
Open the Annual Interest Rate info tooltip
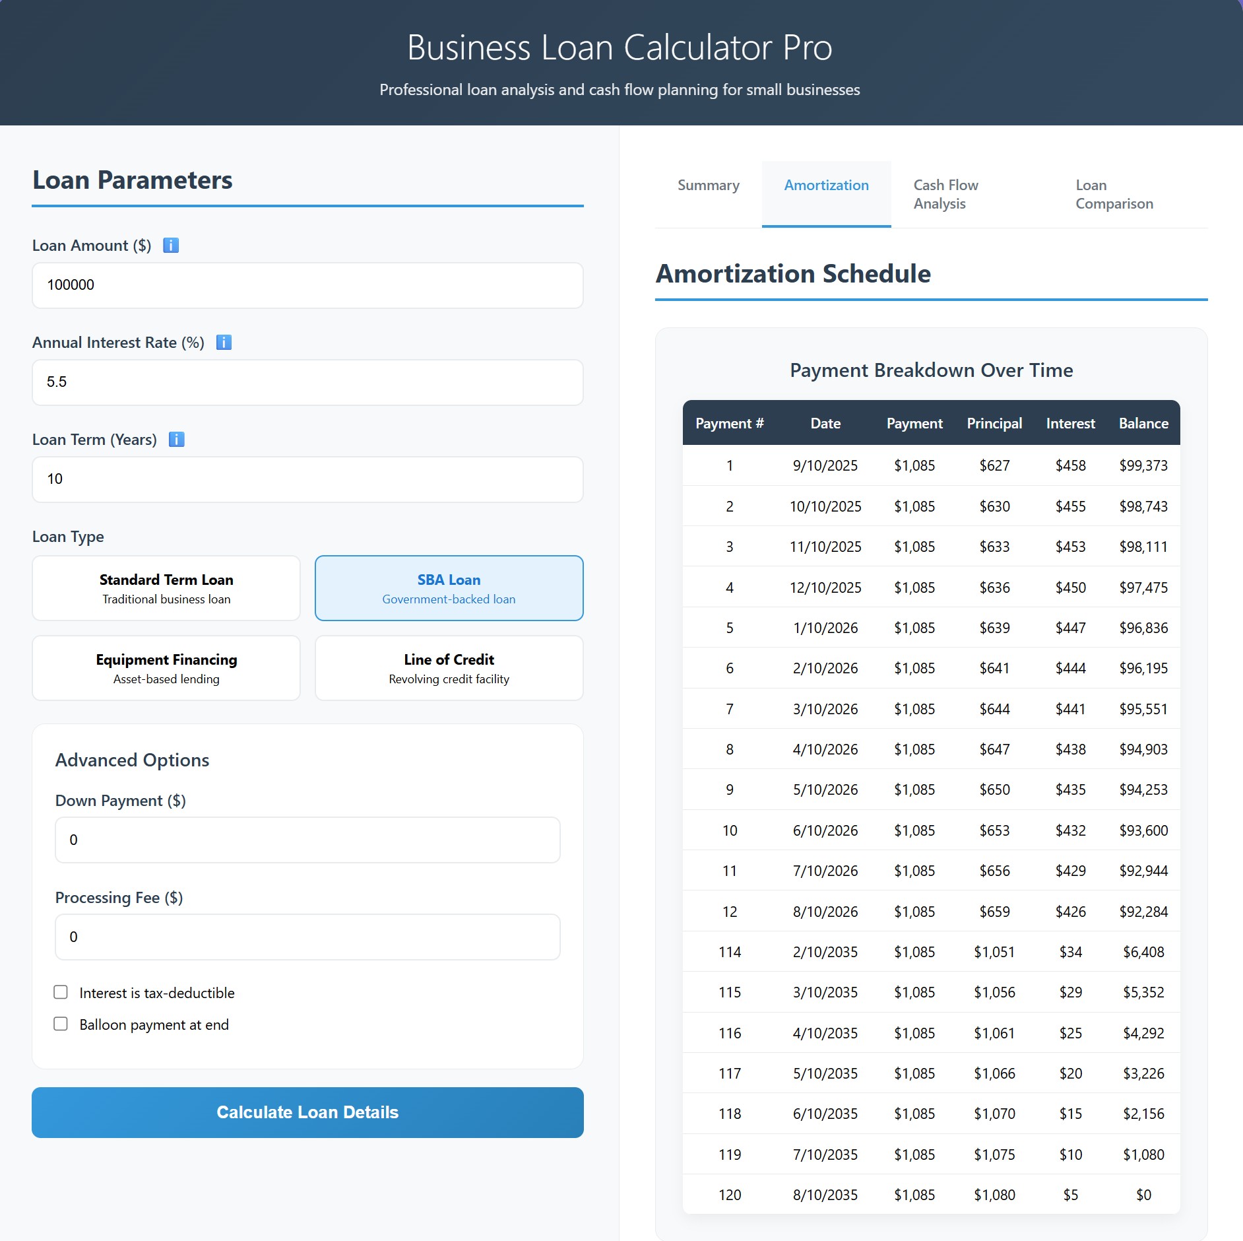[224, 343]
